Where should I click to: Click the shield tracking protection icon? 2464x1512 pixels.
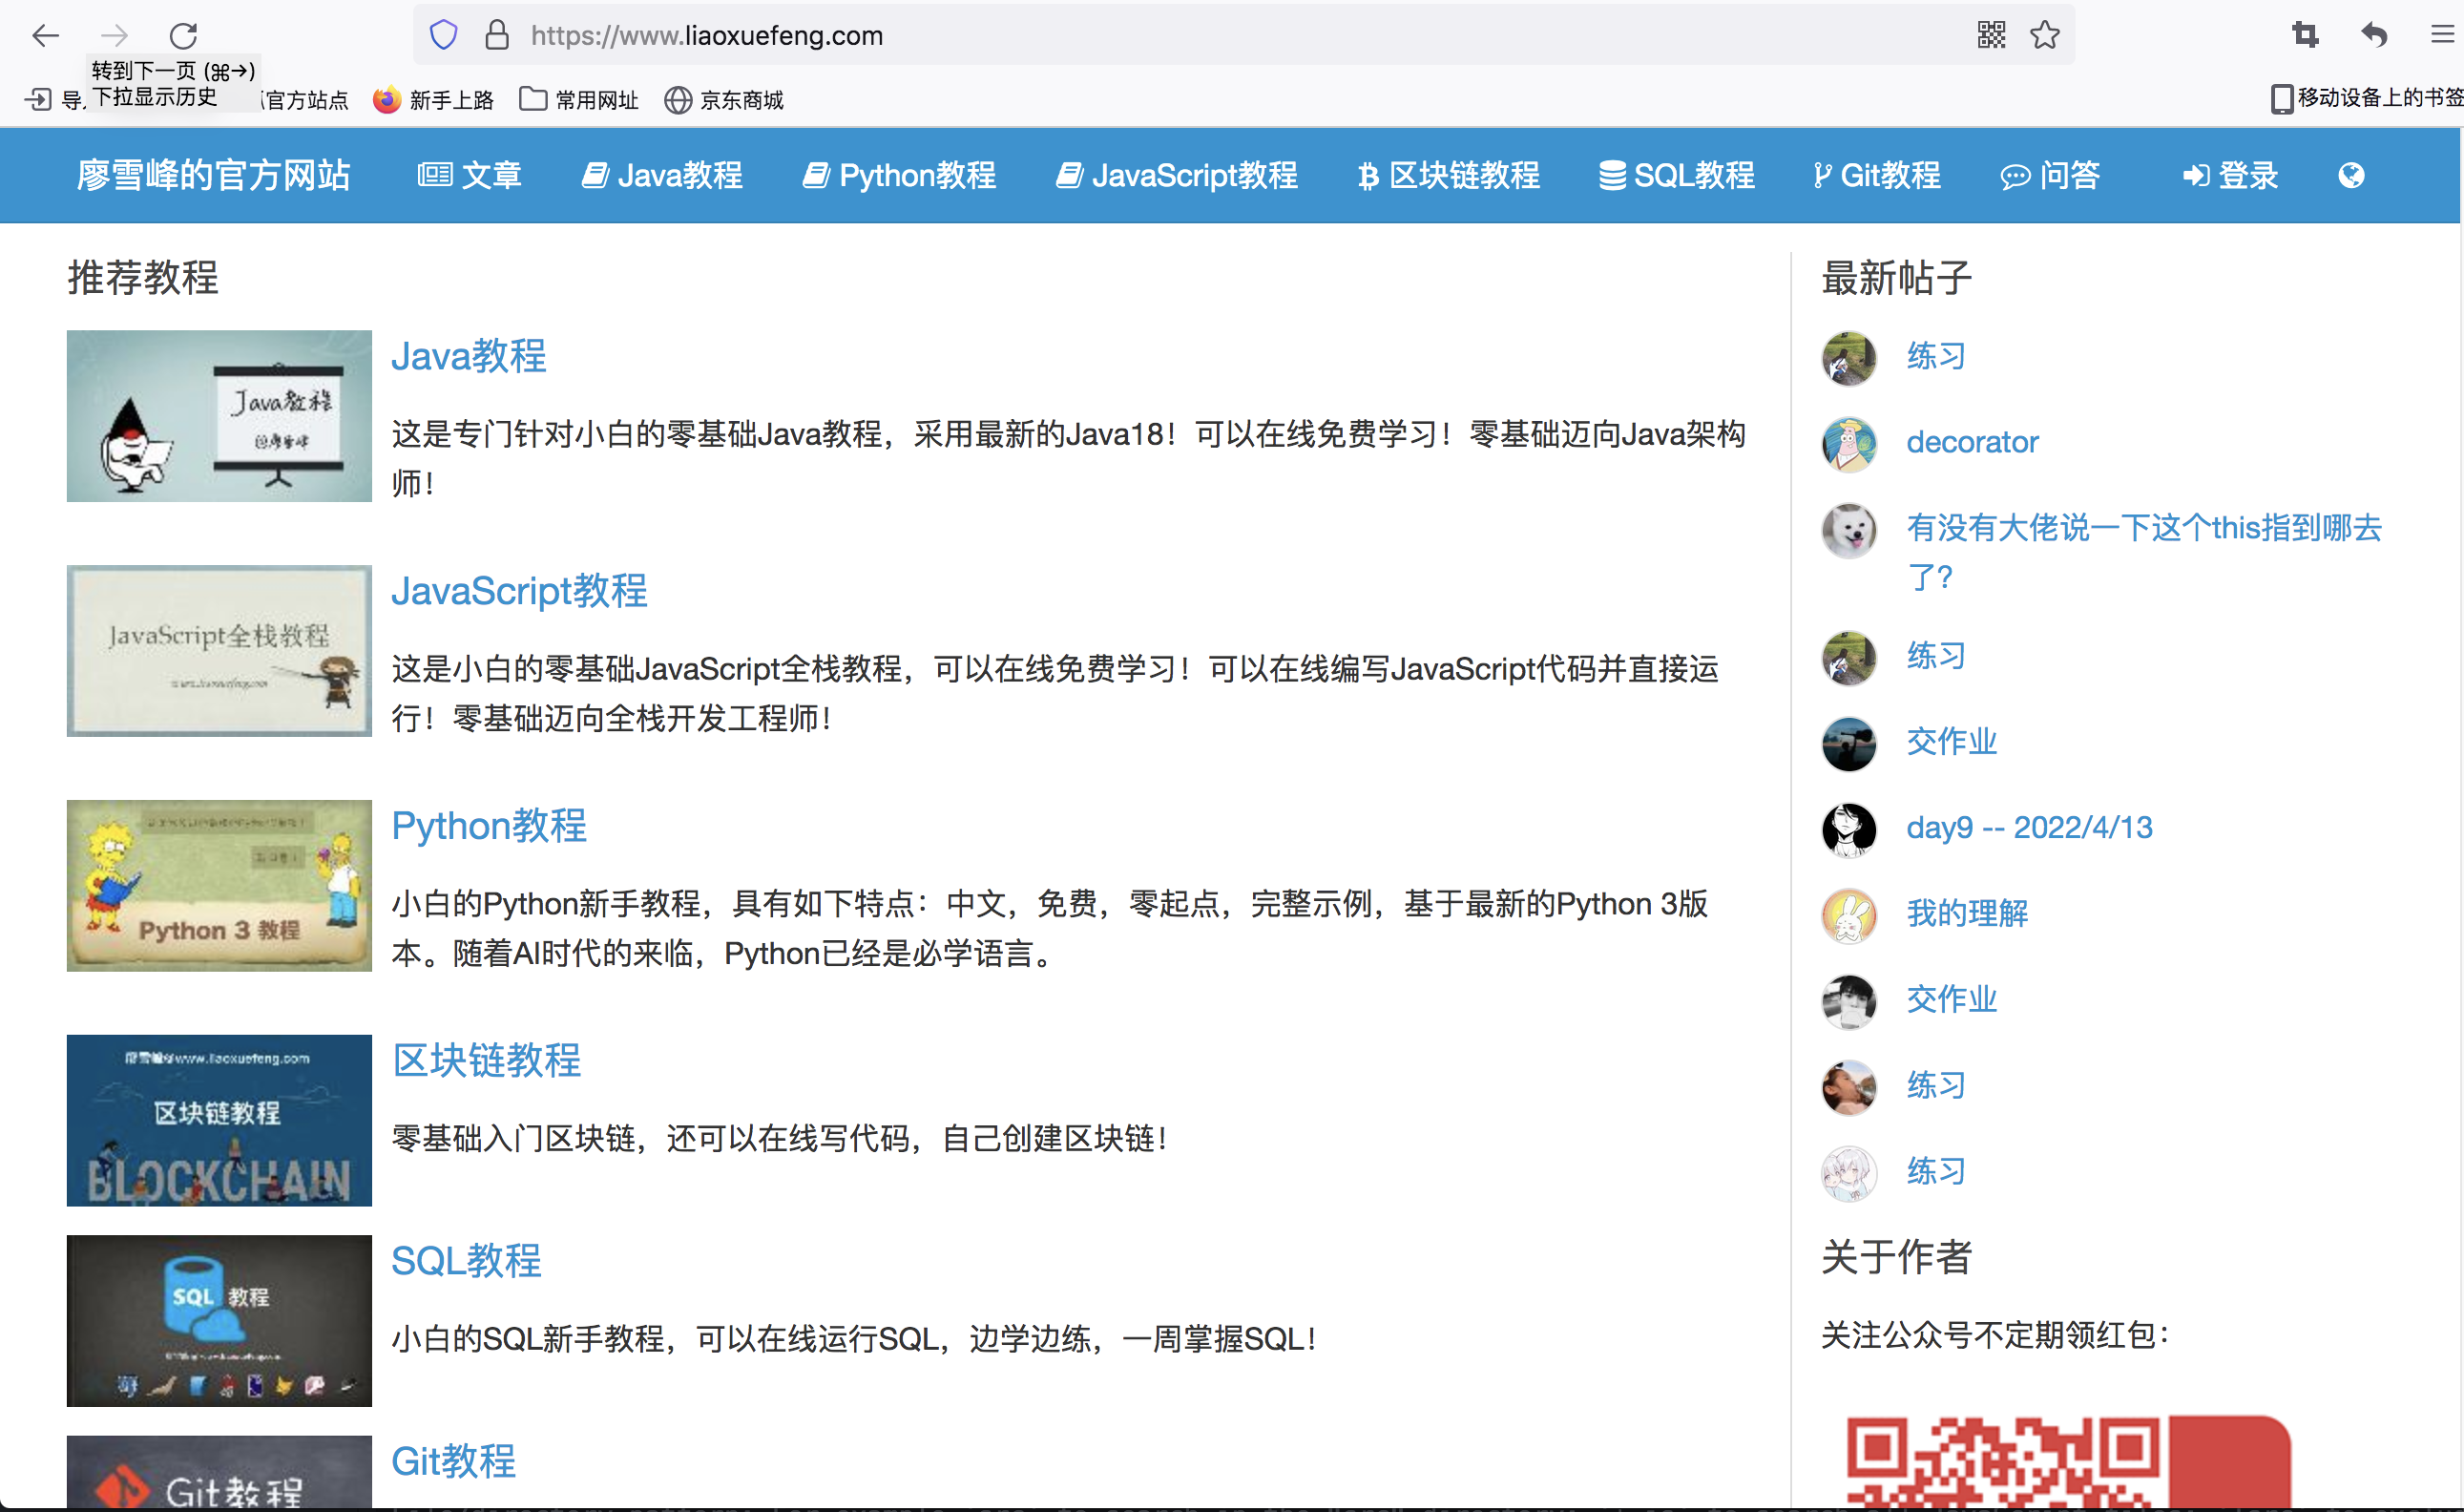[x=443, y=36]
